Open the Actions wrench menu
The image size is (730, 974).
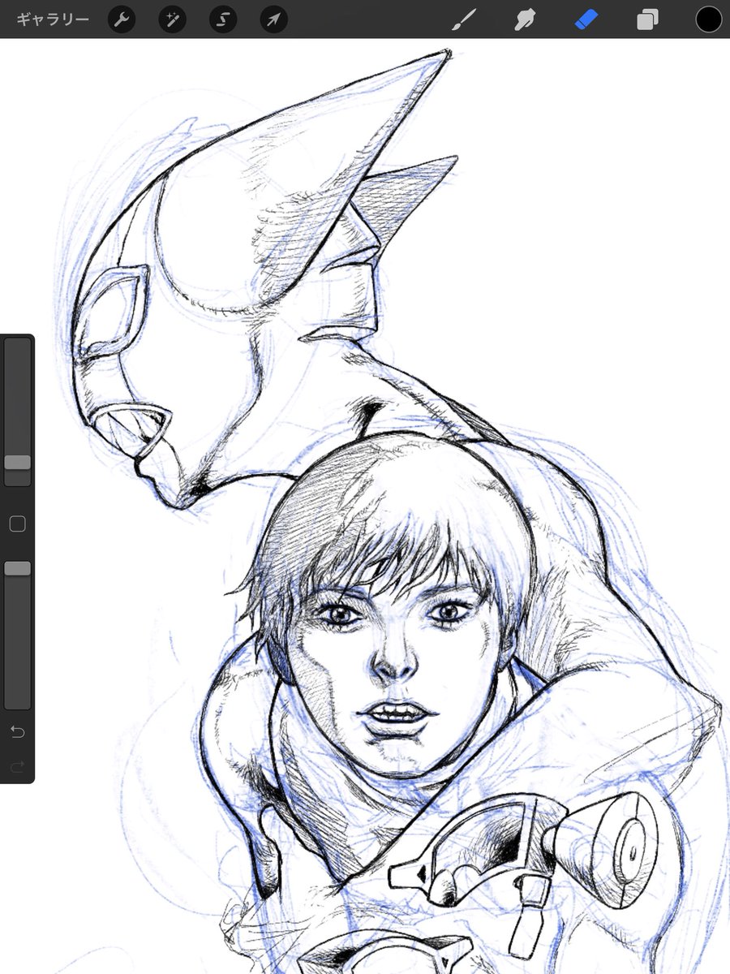[122, 19]
